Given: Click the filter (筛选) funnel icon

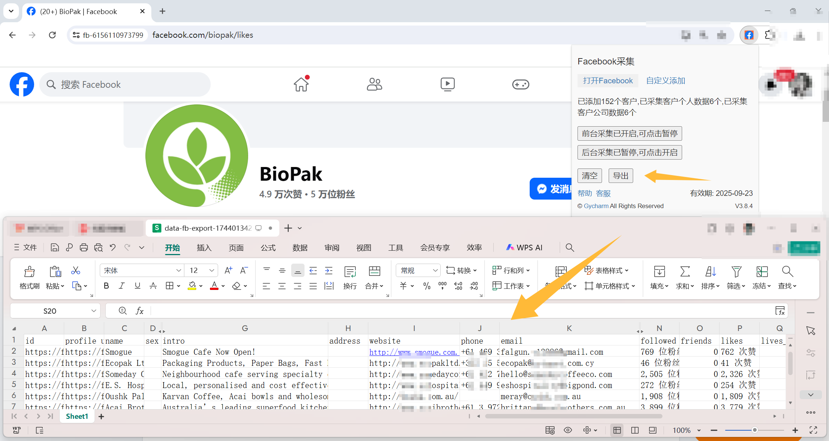Looking at the screenshot, I should pyautogui.click(x=736, y=272).
